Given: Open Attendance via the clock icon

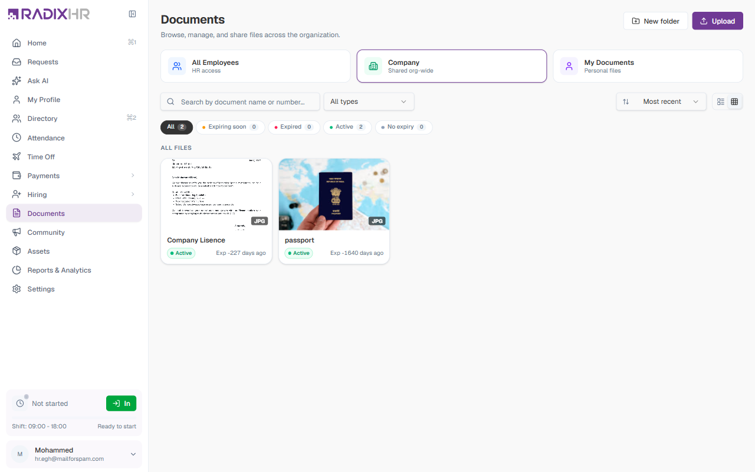Looking at the screenshot, I should point(17,138).
